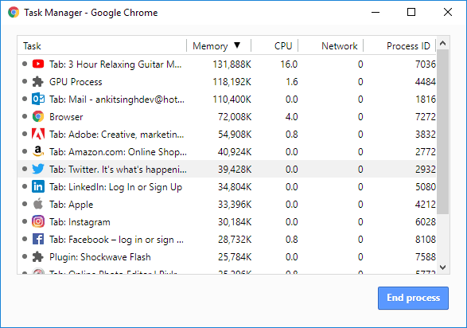Click memory value 118,192K

coord(232,82)
